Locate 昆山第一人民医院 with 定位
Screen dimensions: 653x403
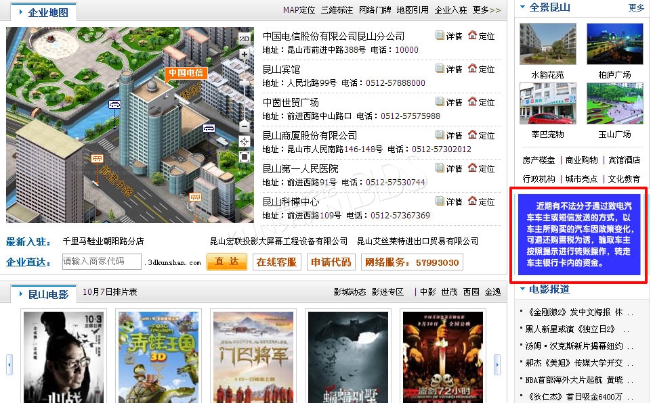coord(482,168)
